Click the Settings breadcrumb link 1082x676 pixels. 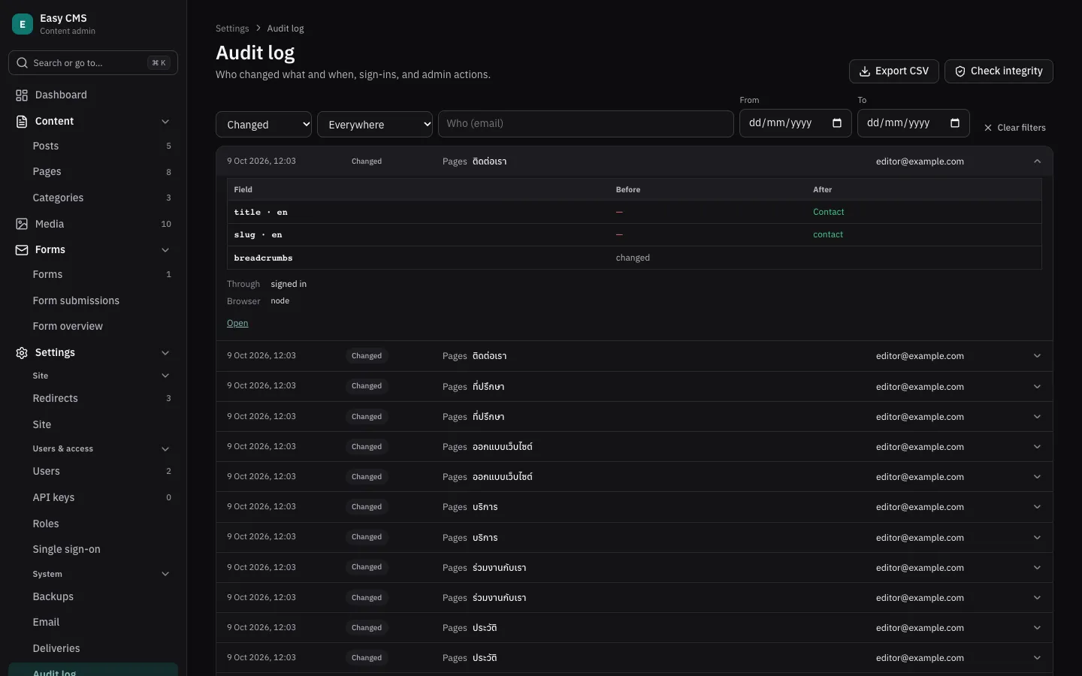[x=232, y=29]
